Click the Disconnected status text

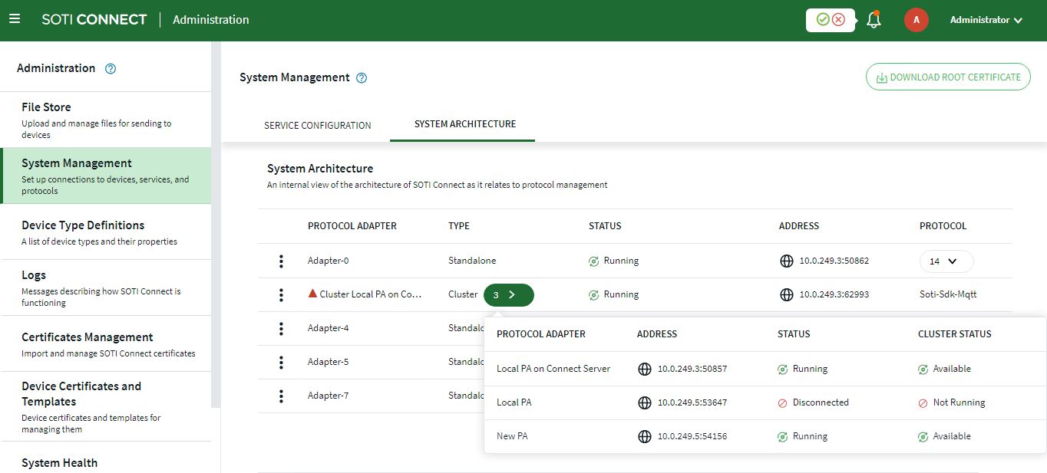[x=821, y=402]
